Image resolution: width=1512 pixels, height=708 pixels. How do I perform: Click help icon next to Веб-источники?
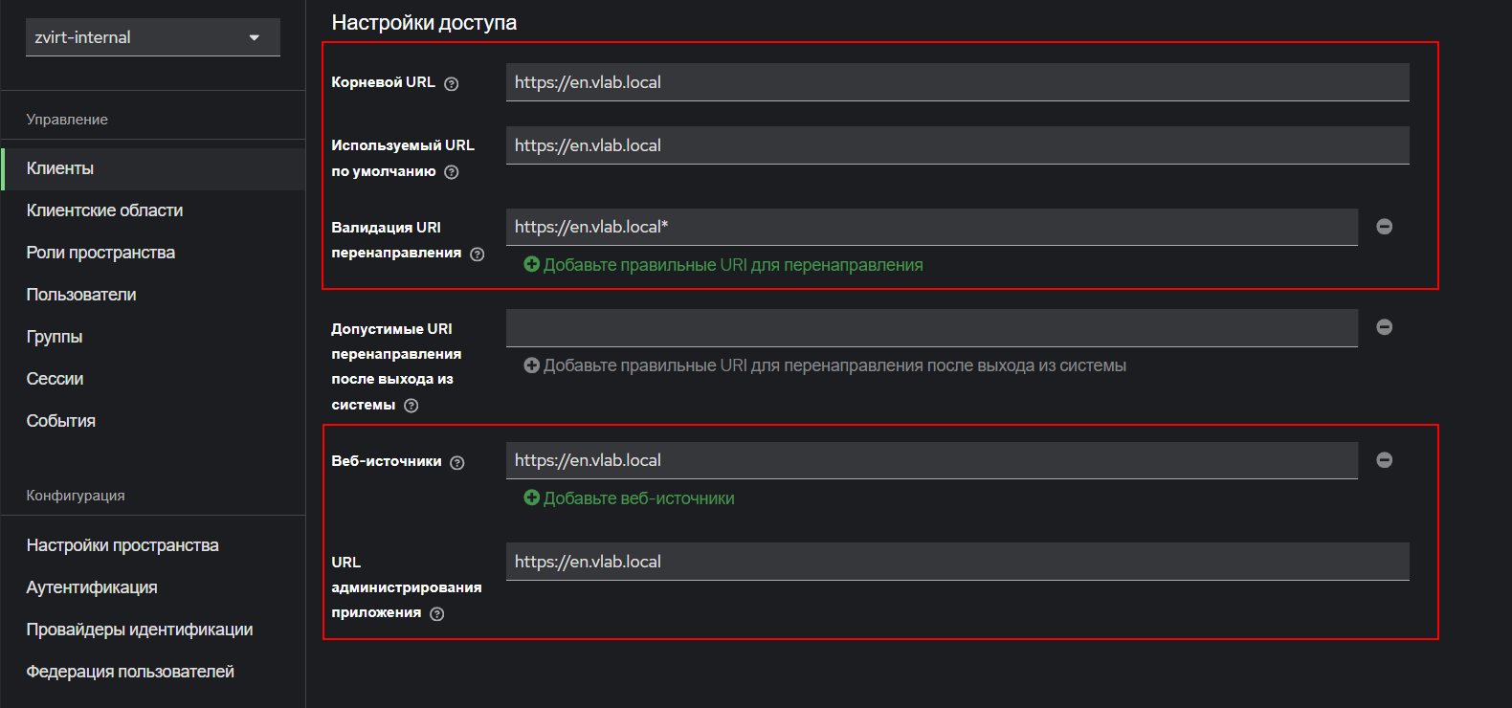point(457,463)
